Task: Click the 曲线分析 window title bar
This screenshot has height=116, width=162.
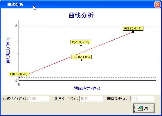Action: pos(78,4)
